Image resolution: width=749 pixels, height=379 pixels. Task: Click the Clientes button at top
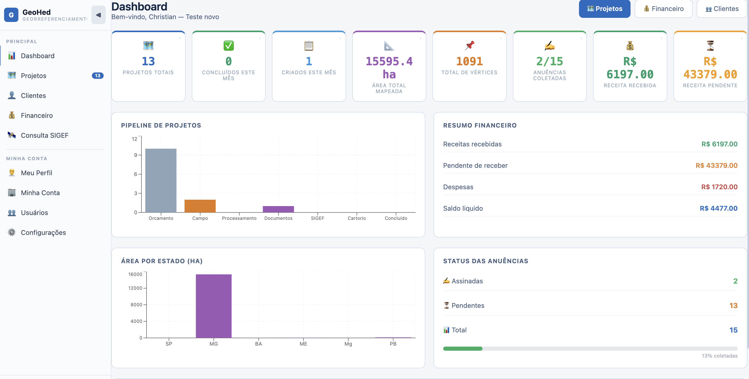click(x=722, y=9)
